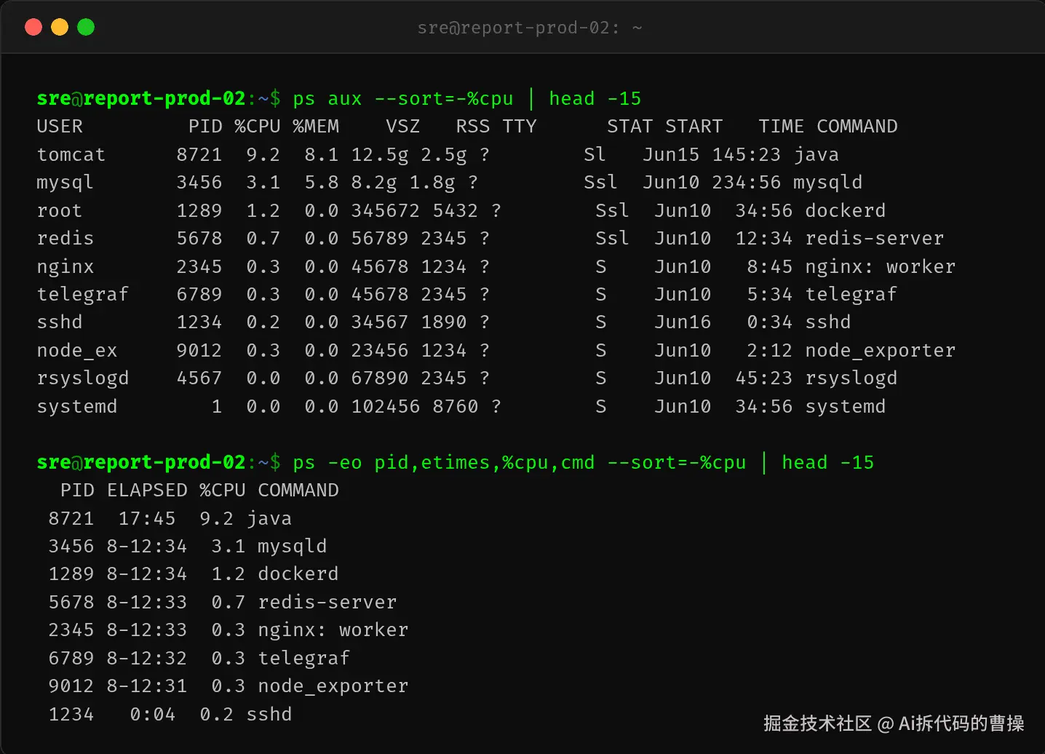This screenshot has width=1045, height=754.
Task: Click 'redis-server' in second table
Action: click(x=327, y=602)
